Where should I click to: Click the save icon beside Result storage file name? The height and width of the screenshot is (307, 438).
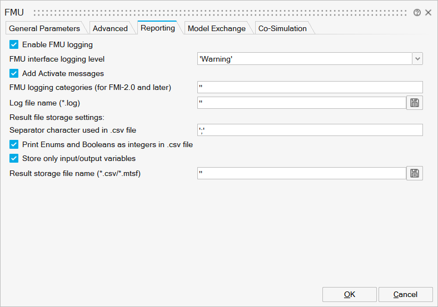pyautogui.click(x=414, y=173)
